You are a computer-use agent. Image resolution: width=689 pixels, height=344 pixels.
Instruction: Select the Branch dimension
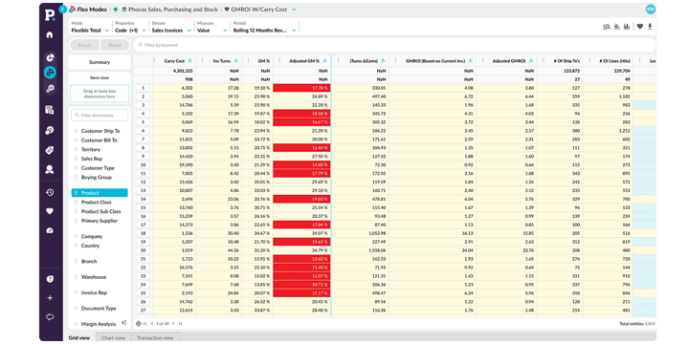[89, 262]
